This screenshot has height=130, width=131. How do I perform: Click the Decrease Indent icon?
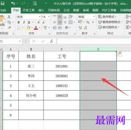pyautogui.click(x=55, y=28)
